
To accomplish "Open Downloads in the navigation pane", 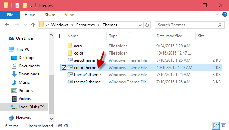I will pyautogui.click(x=25, y=74).
